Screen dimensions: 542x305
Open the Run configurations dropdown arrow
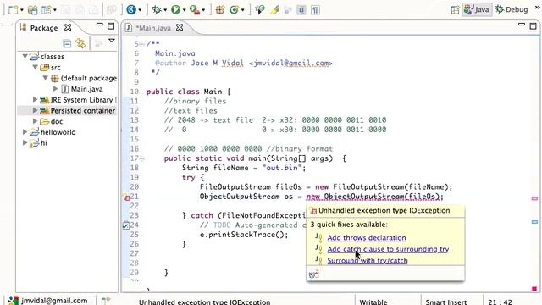pyautogui.click(x=184, y=10)
